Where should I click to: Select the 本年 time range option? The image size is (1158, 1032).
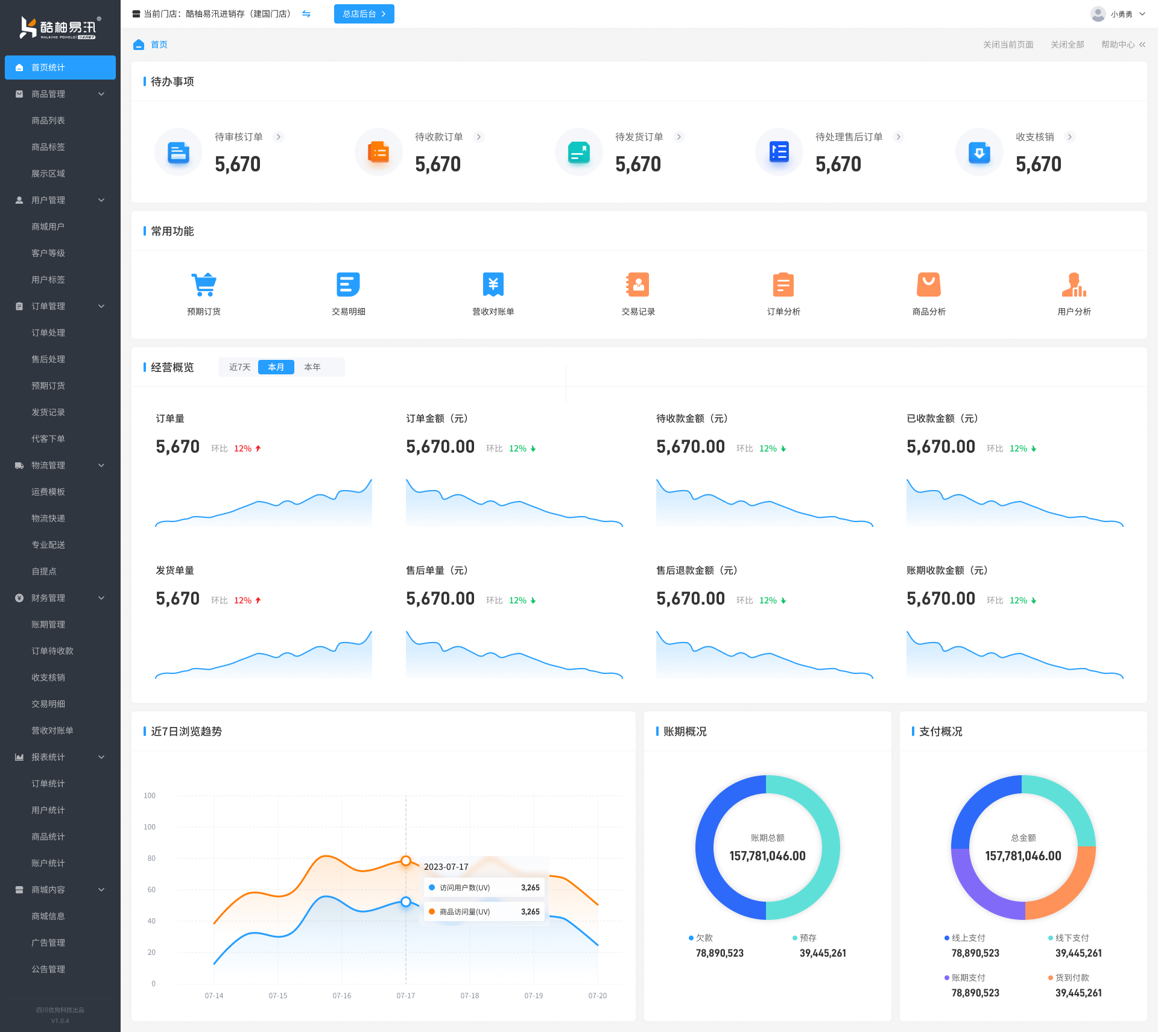click(312, 367)
